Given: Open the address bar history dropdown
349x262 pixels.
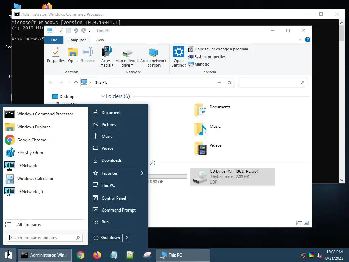Looking at the screenshot, I should (x=219, y=83).
